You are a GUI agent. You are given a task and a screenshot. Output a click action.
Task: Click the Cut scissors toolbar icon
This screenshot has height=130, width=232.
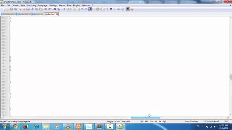pos(32,9)
